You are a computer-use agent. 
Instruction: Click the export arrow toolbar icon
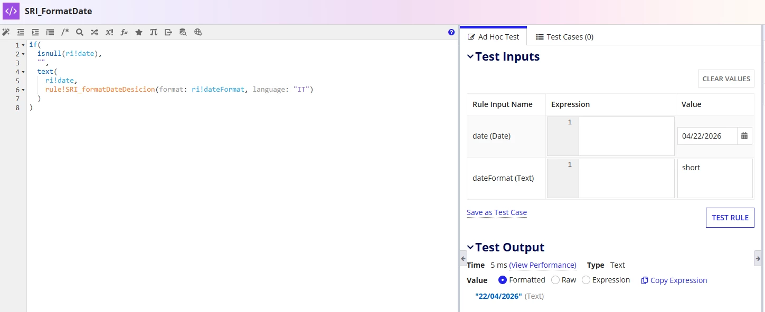tap(168, 32)
